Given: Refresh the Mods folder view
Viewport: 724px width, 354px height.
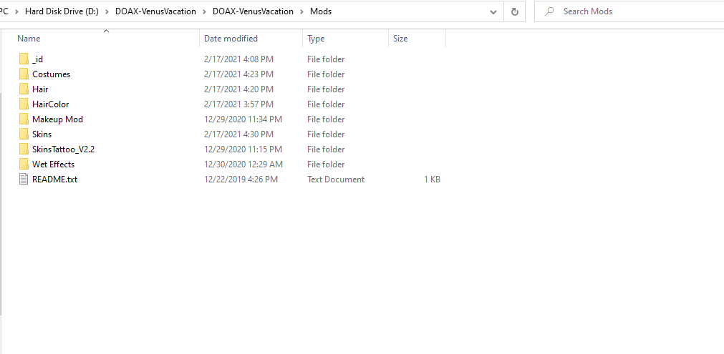Looking at the screenshot, I should point(515,11).
